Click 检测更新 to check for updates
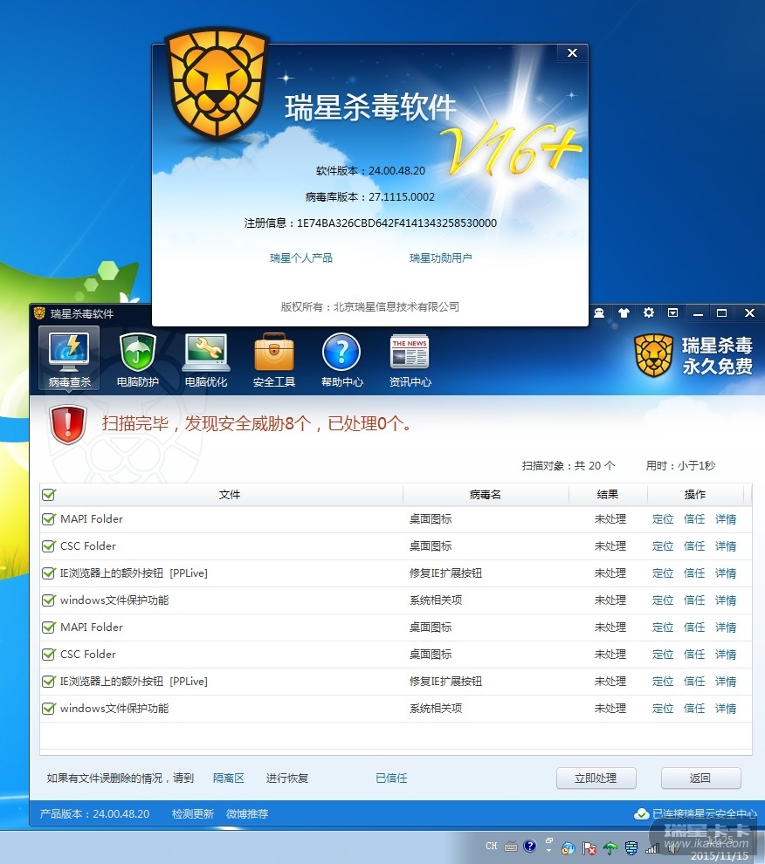Viewport: 765px width, 864px height. point(192,814)
